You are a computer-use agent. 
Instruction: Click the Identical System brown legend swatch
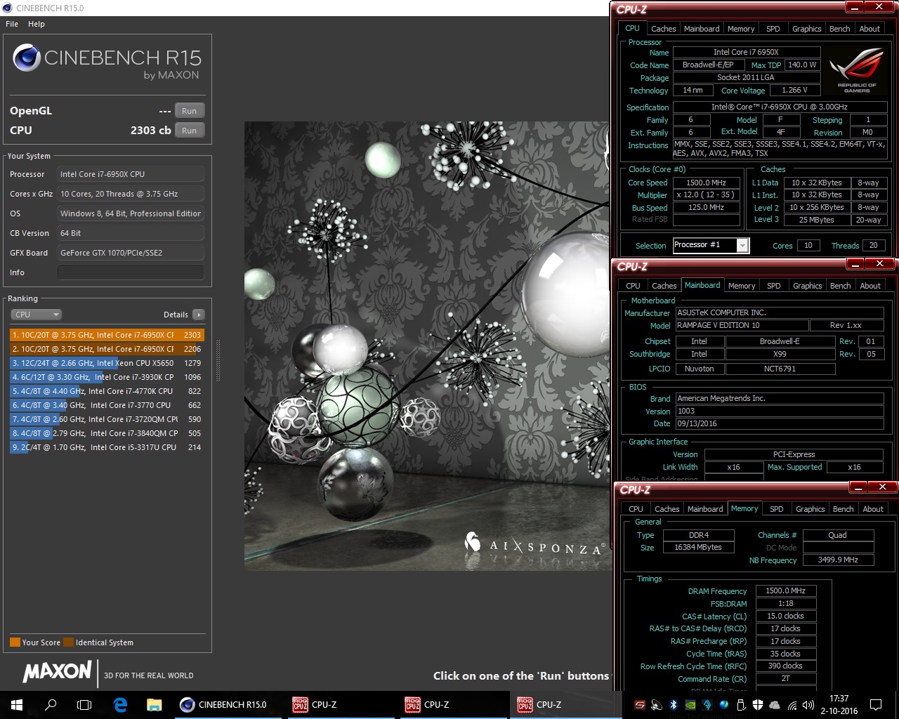(68, 642)
